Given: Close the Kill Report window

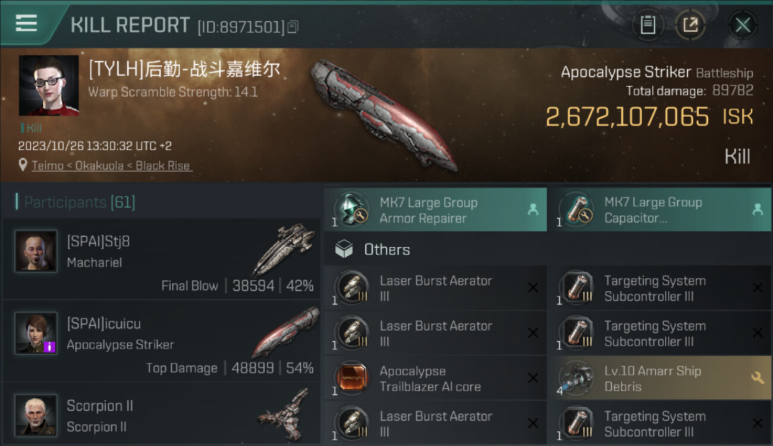Looking at the screenshot, I should pos(743,25).
